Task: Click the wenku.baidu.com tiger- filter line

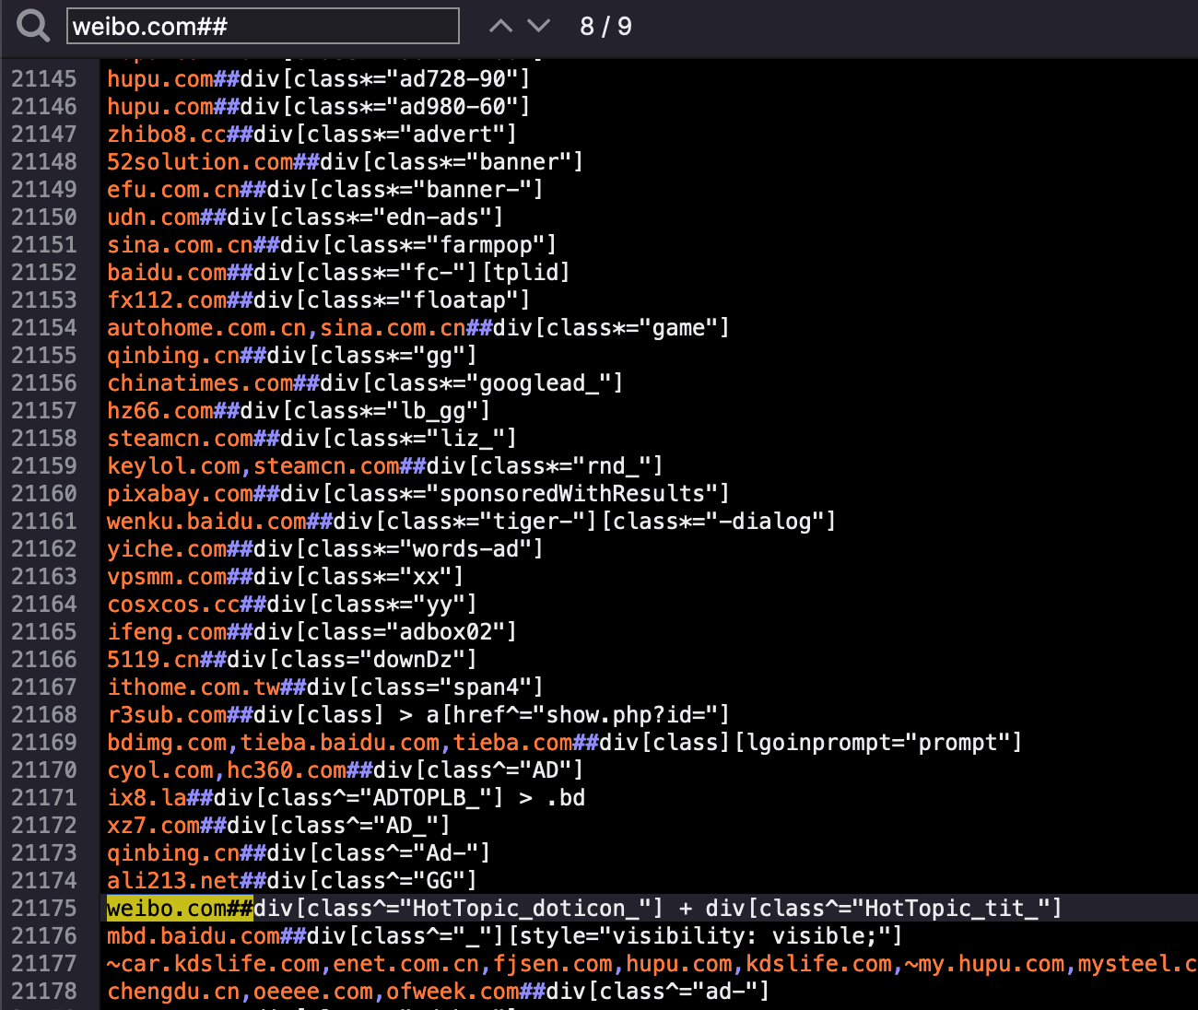Action: coord(472,521)
